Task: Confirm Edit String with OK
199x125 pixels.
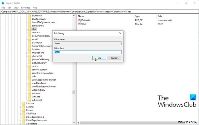Action: click(99, 58)
